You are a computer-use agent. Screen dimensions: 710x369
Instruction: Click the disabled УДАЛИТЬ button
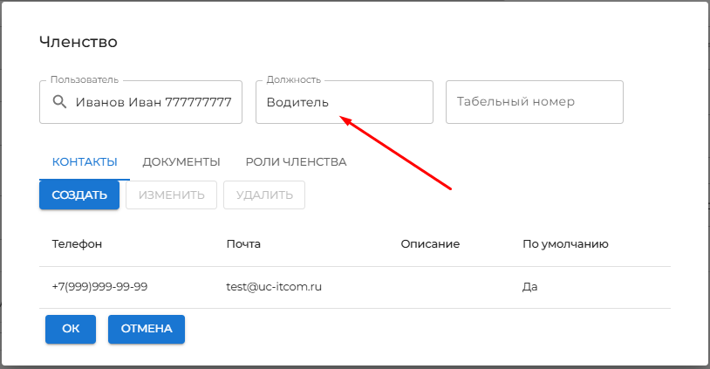pyautogui.click(x=263, y=195)
